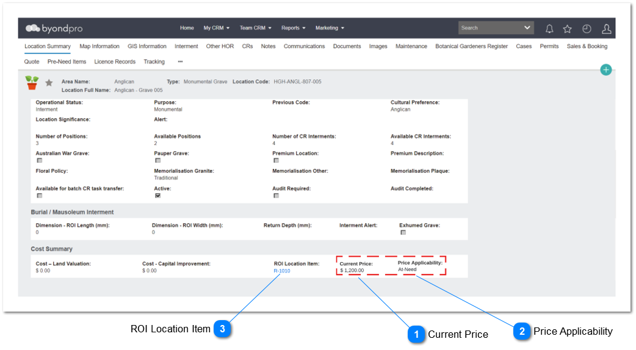Open the more tabs ellipsis
The width and height of the screenshot is (636, 350).
click(181, 62)
